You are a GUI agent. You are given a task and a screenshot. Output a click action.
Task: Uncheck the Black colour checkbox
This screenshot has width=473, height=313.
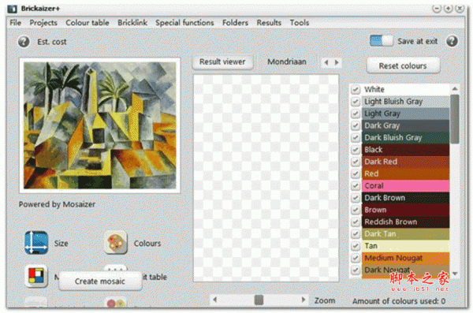[x=356, y=150]
